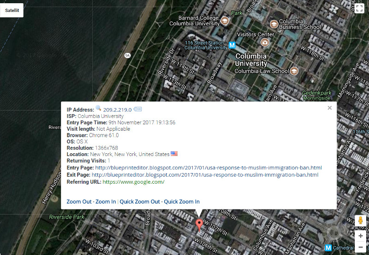
Task: Click the Gedenkpark Morningside label
Action: tap(316, 95)
